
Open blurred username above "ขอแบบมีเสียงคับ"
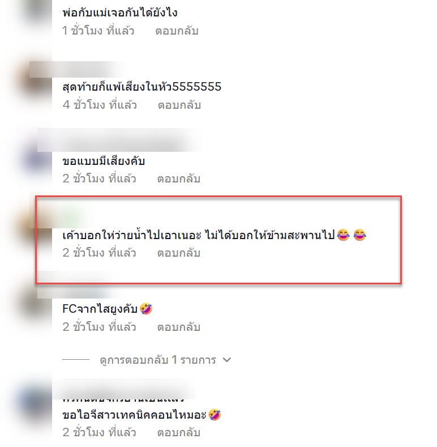(x=118, y=141)
